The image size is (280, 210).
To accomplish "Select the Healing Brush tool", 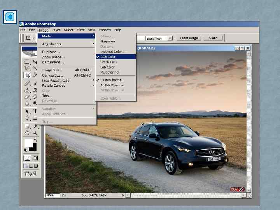I will coord(27,83).
